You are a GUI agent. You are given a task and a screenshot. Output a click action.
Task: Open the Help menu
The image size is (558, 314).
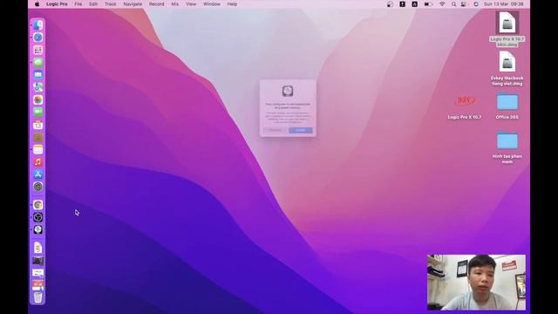coord(232,4)
